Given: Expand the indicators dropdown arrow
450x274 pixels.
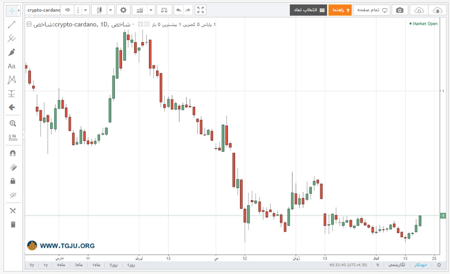Looking at the screenshot, I should pyautogui.click(x=151, y=10).
